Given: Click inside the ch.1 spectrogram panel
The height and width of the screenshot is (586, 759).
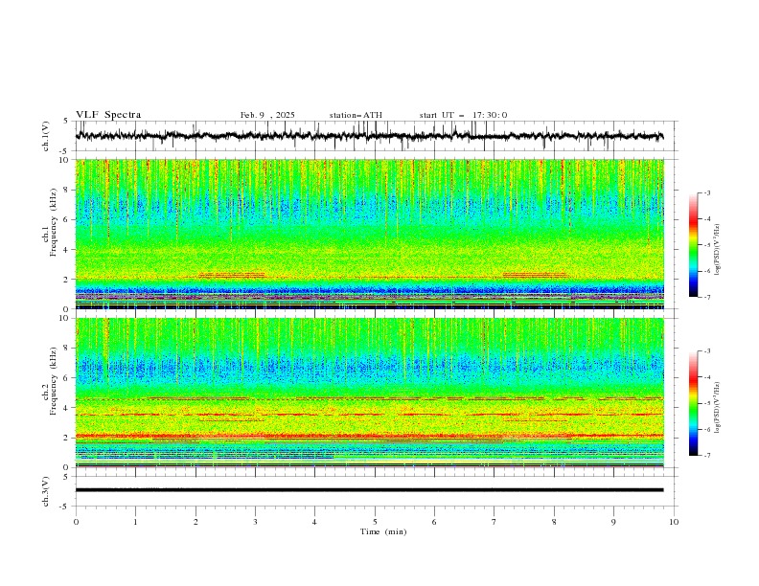Looking at the screenshot, I should [369, 234].
